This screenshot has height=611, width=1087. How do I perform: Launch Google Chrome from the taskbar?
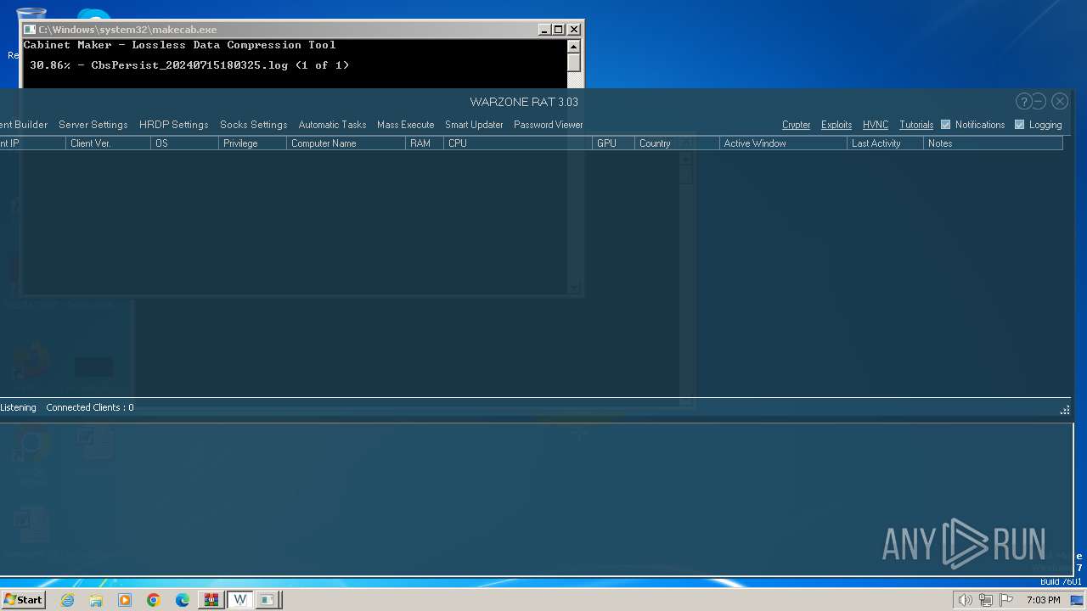[154, 600]
